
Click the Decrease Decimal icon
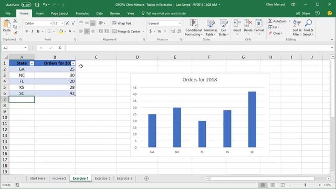179,31
